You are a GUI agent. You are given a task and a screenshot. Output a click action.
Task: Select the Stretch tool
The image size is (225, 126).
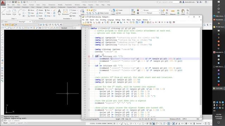[31, 16]
